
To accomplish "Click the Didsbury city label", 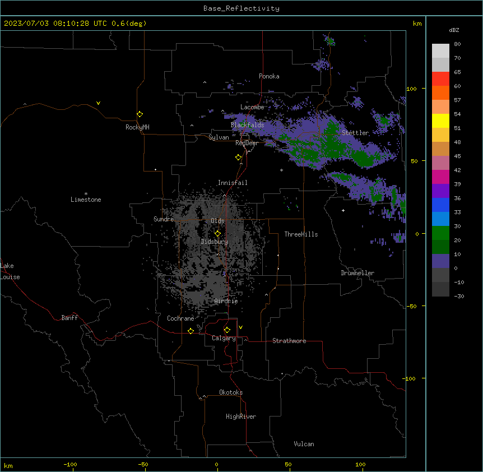I will tap(214, 242).
